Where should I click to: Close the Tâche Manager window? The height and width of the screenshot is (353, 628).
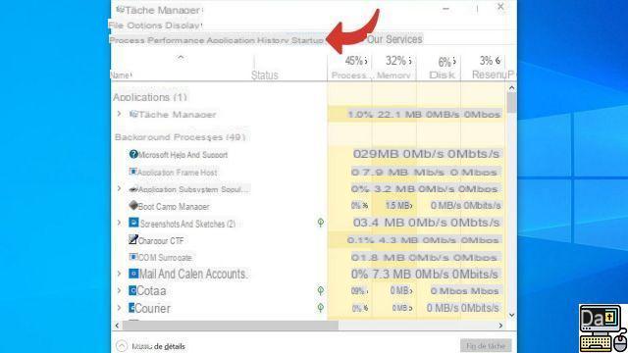click(500, 7)
